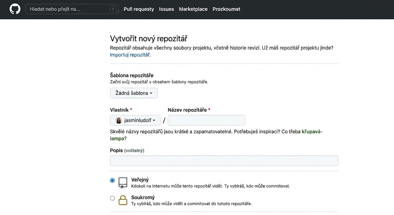Select the Veřejný radio button
The image size is (394, 215).
point(112,181)
